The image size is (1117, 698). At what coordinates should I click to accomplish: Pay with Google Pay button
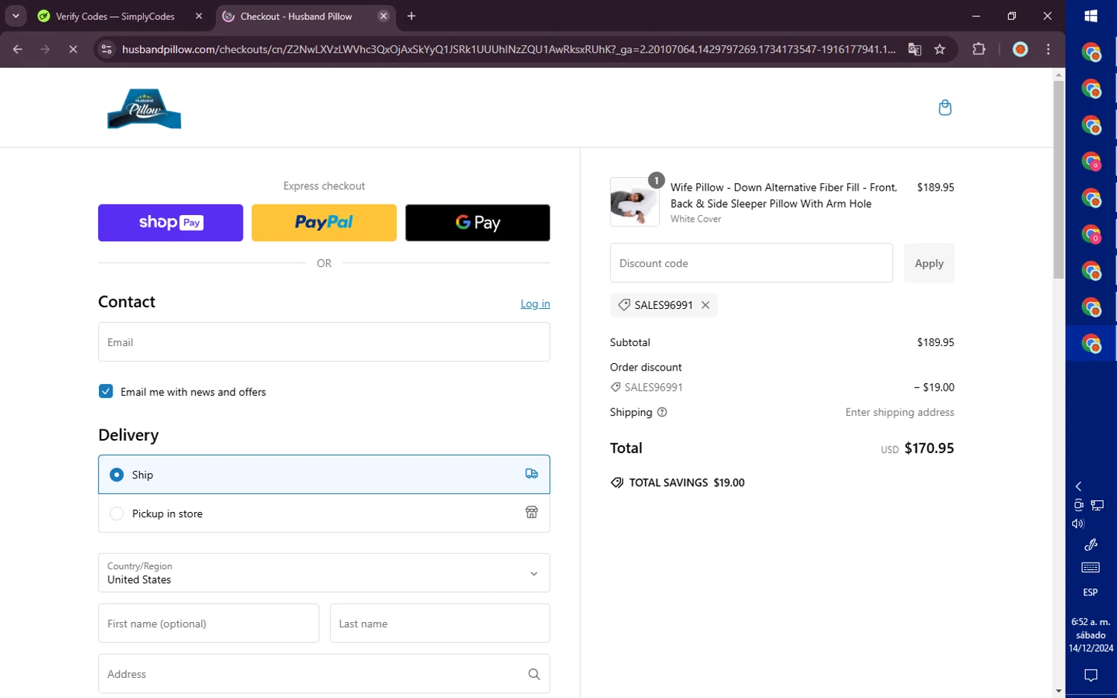pyautogui.click(x=477, y=222)
